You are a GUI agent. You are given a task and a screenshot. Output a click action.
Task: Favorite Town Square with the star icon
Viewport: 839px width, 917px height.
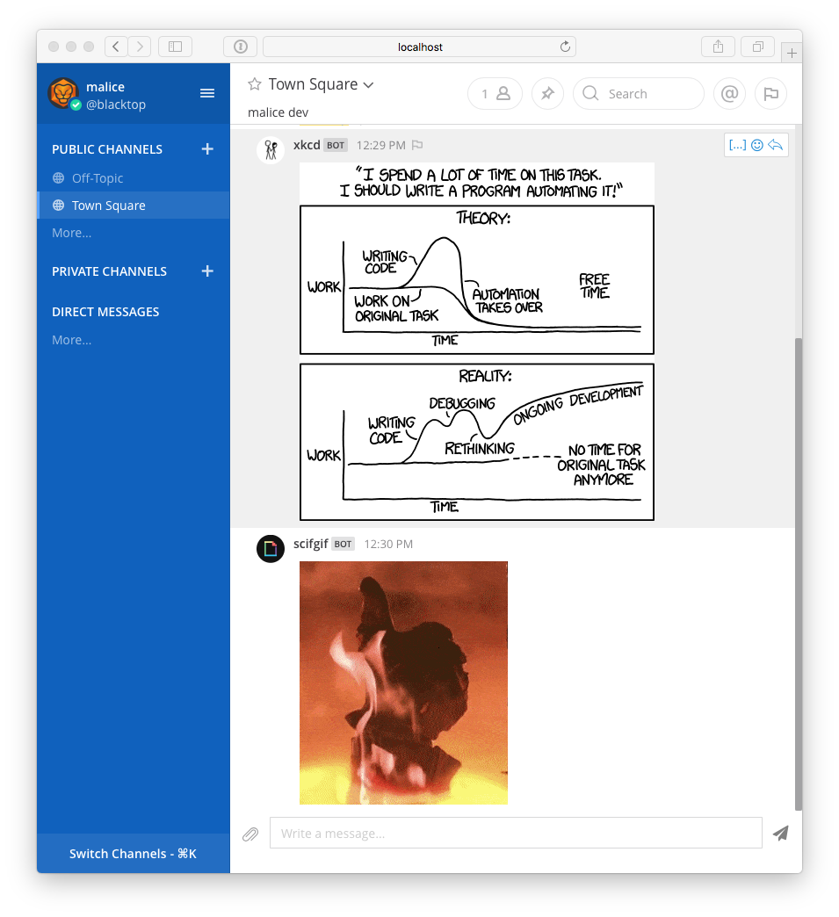(x=254, y=84)
